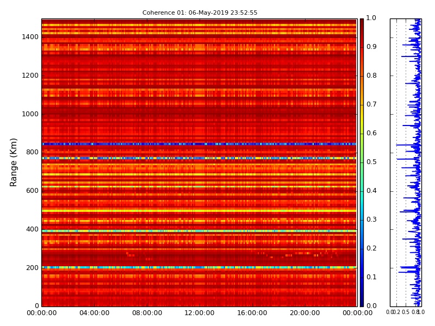The image size is (435, 326).
Task: Click the blue low-coherence band near 840 km
Action: pos(199,144)
